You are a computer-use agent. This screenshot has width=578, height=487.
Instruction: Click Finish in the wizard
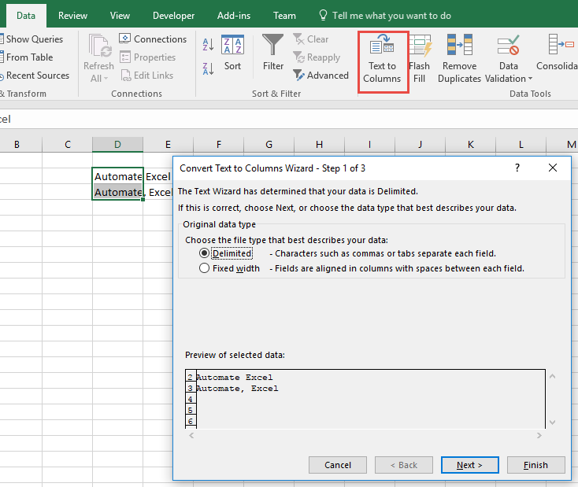pyautogui.click(x=536, y=465)
